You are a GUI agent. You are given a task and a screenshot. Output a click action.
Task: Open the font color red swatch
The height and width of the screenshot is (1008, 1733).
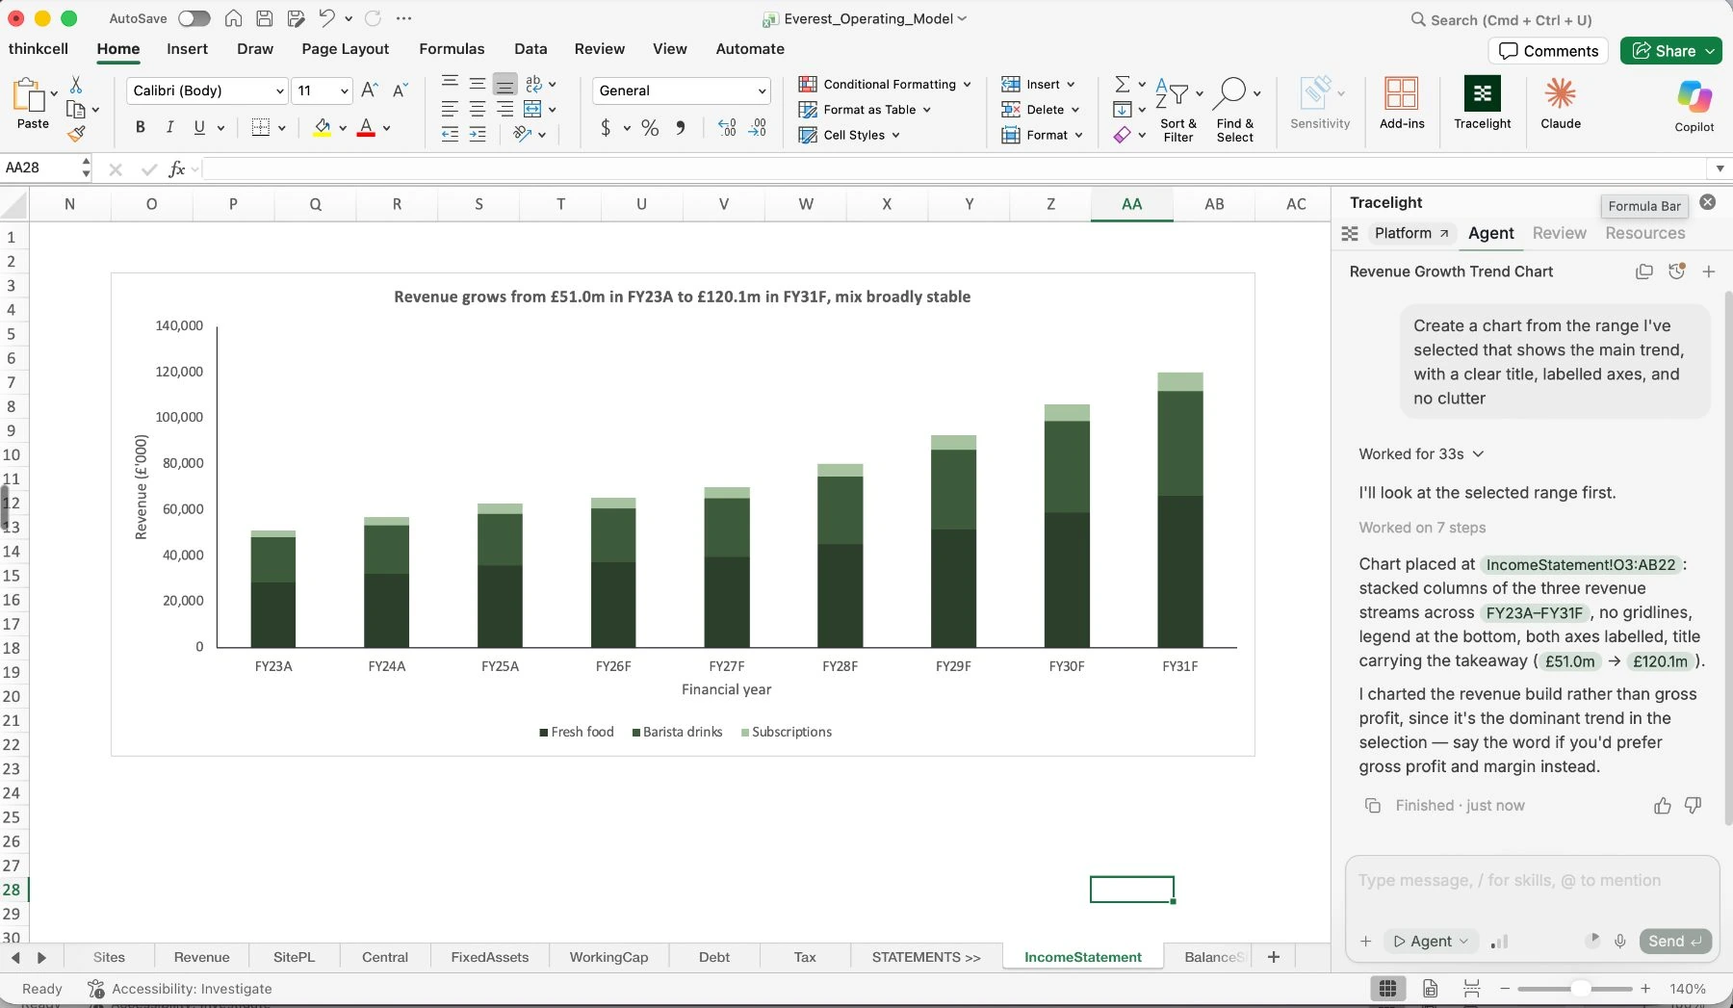point(366,127)
